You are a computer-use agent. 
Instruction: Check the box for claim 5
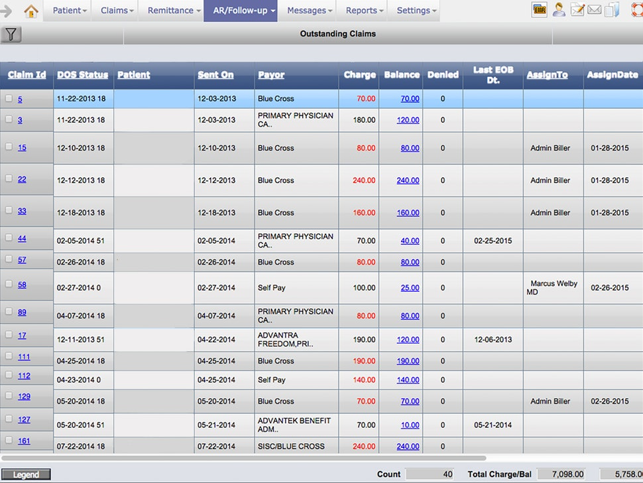(x=9, y=98)
